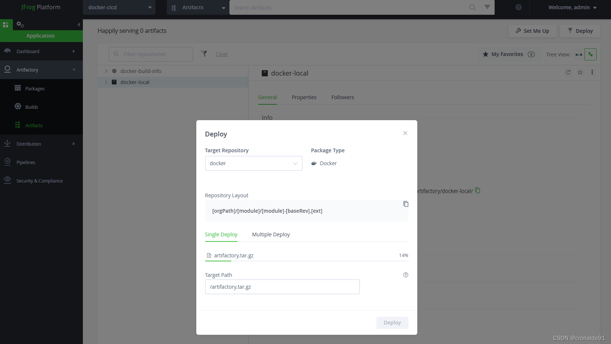Click the Packages sidebar icon
This screenshot has height=344, width=611.
(18, 88)
